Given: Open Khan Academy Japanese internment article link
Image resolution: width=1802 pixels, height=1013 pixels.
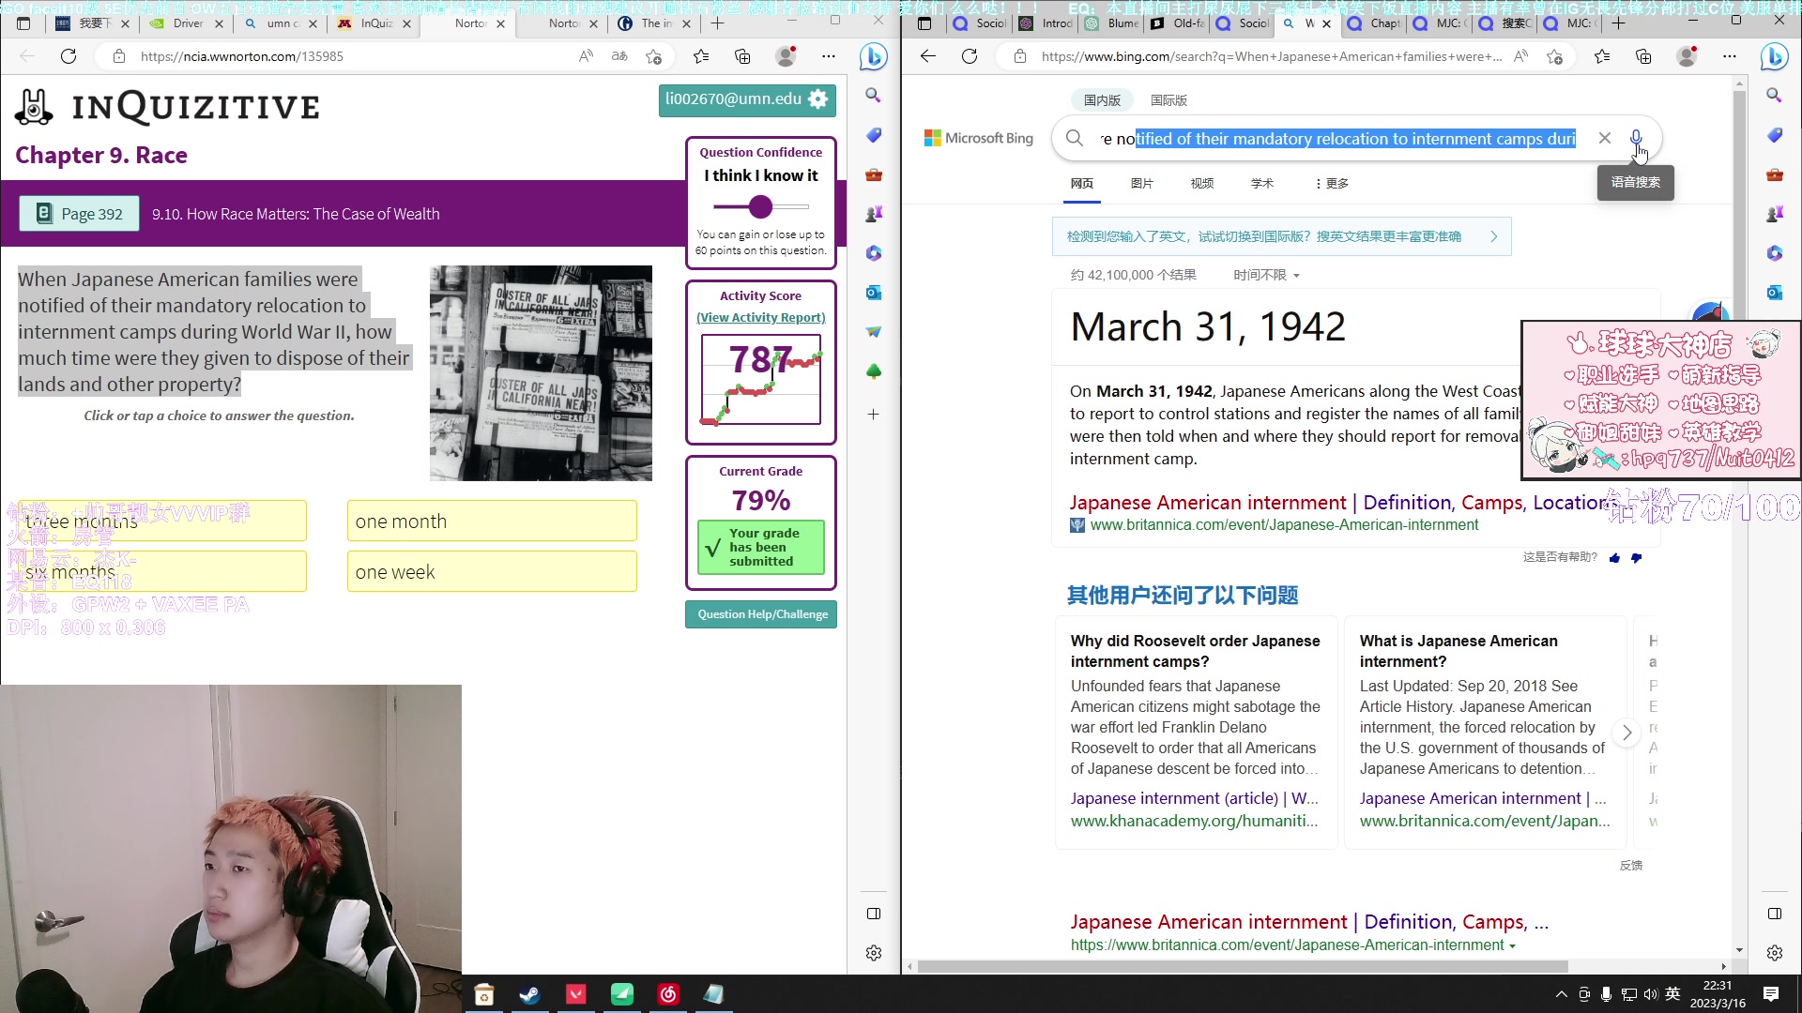Looking at the screenshot, I should pos(1194,798).
